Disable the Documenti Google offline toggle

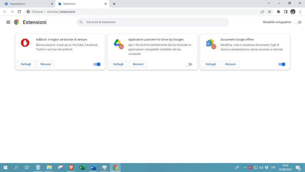click(x=282, y=64)
